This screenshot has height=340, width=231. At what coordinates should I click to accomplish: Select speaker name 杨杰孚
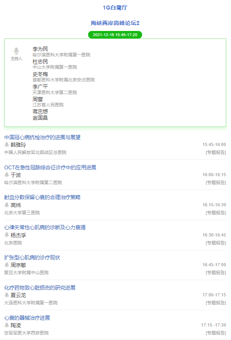point(18,235)
